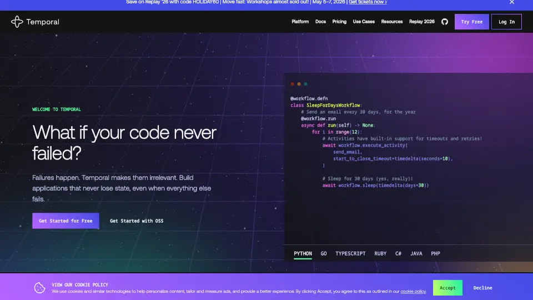Click Get Started for Free
The image size is (533, 300).
click(66, 221)
